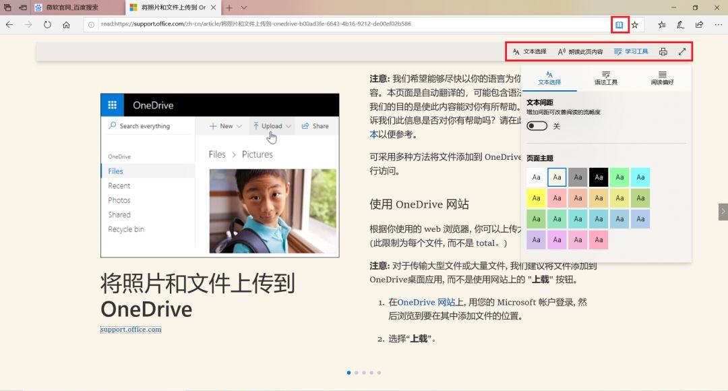
Task: Open the Make a Web Note pen icon
Action: tap(680, 24)
